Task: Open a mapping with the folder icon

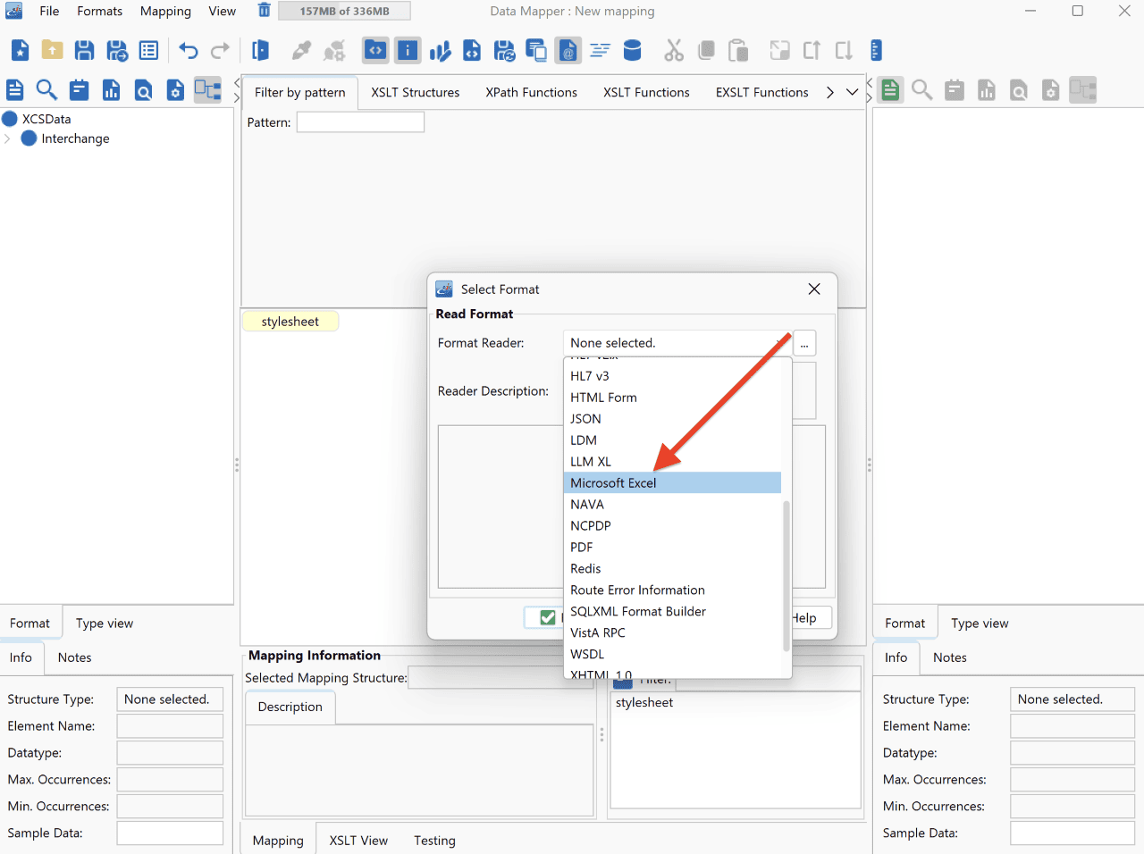Action: pos(53,50)
